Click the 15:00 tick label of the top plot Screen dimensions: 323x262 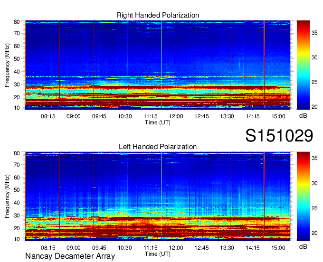coord(278,116)
